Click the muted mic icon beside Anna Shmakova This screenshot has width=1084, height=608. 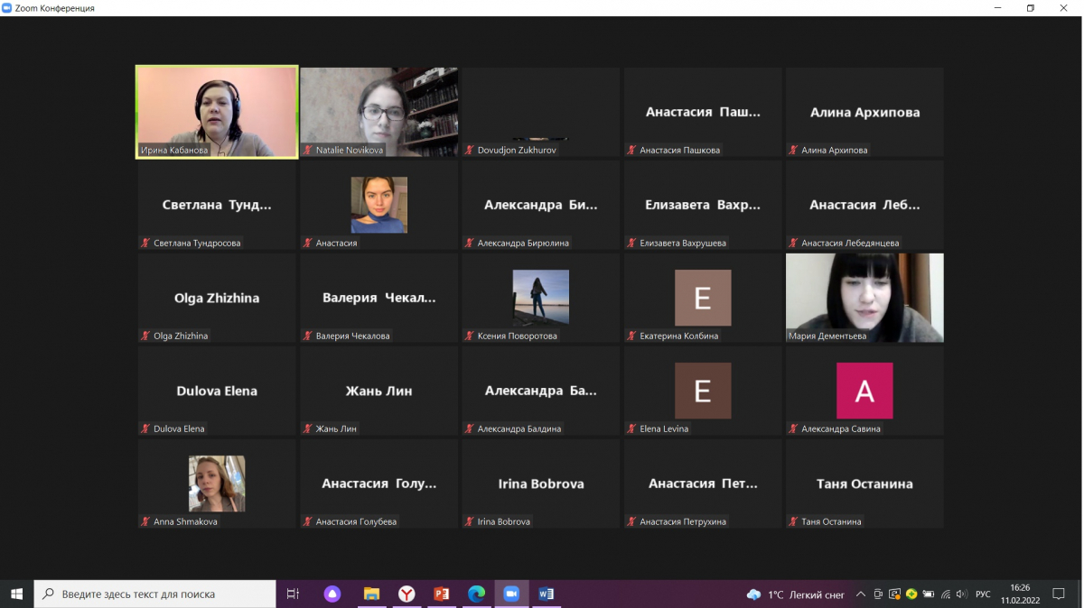pyautogui.click(x=145, y=521)
